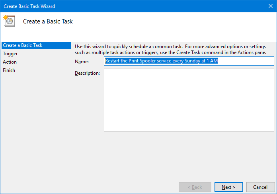The image size is (277, 194).
Task: Open the Action step in sidebar
Action: (10, 62)
